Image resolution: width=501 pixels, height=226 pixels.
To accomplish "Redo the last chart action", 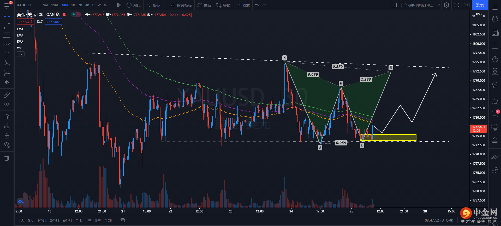I will click(264, 5).
